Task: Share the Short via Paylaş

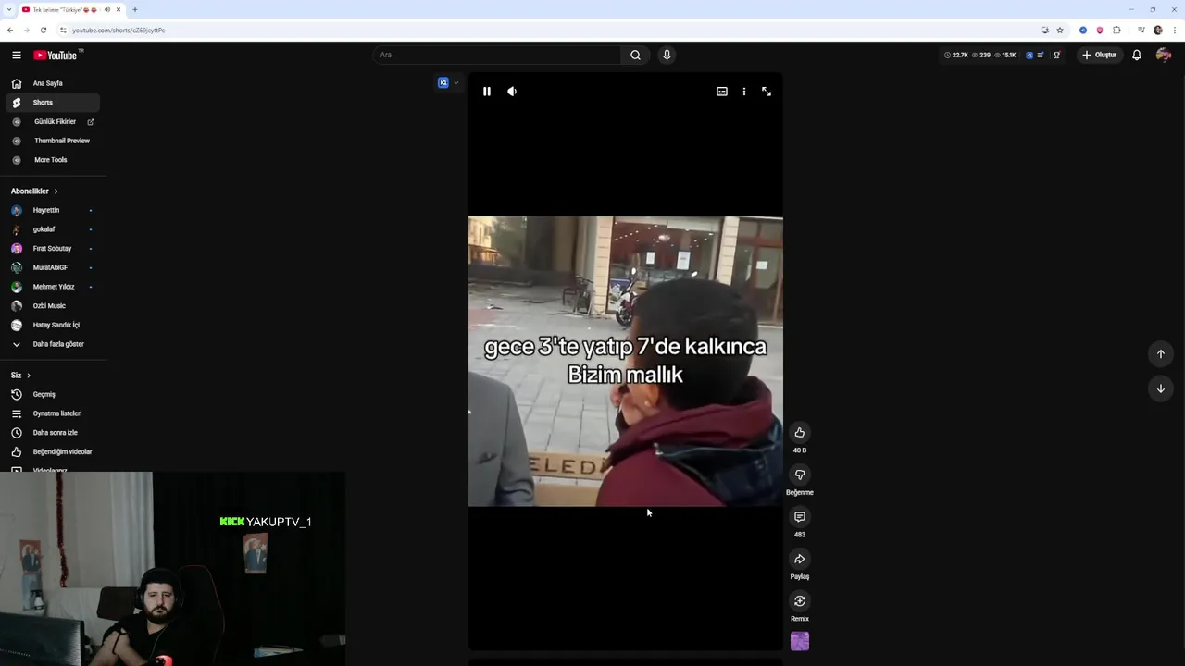Action: (800, 559)
